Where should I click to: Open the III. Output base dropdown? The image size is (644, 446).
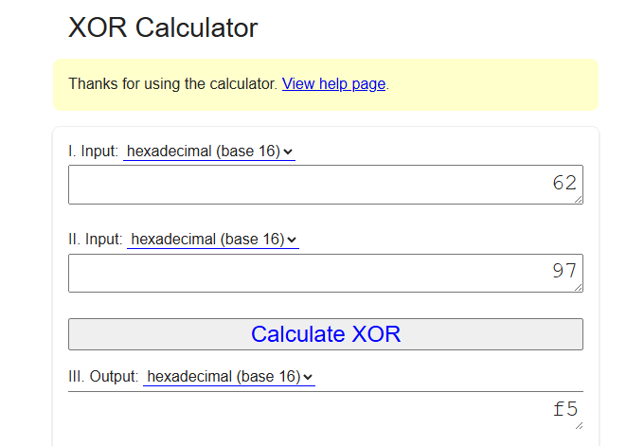(x=228, y=377)
